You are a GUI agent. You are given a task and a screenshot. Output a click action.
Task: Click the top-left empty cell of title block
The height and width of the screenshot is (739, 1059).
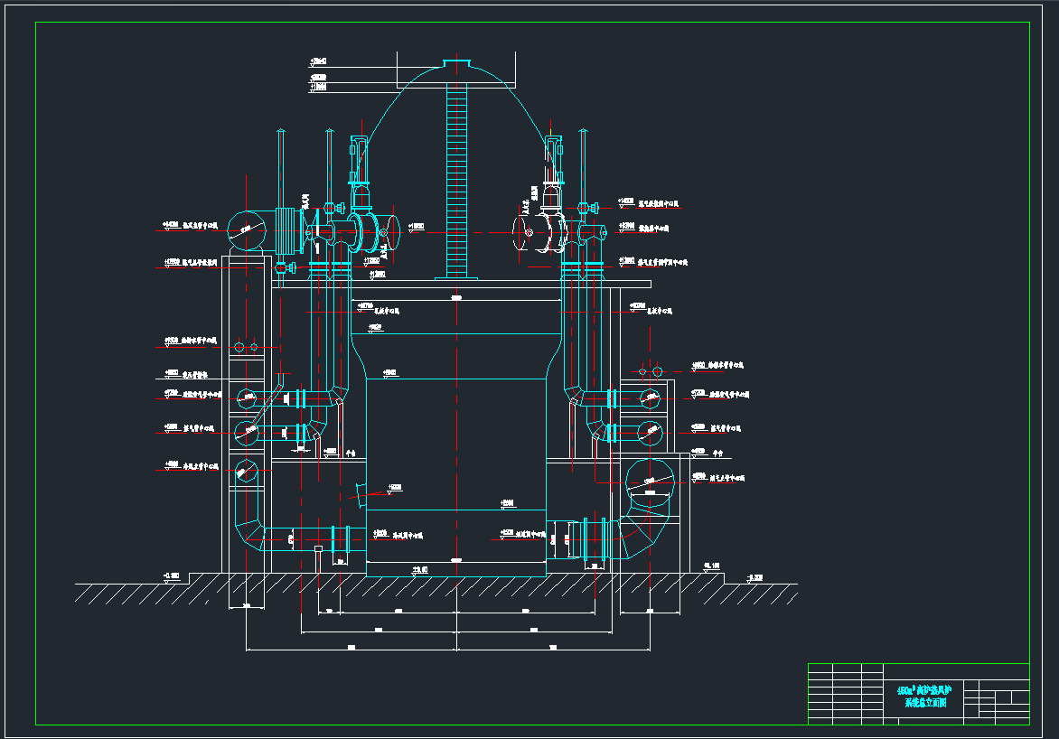(x=820, y=669)
